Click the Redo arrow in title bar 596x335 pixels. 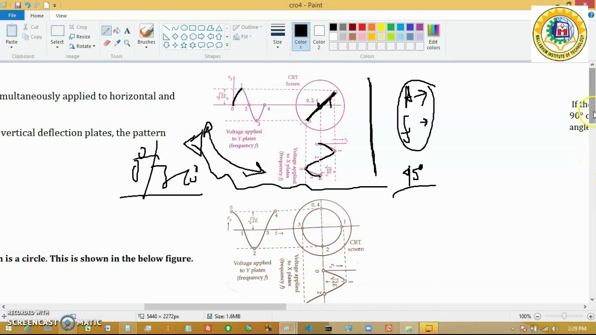[x=37, y=5]
